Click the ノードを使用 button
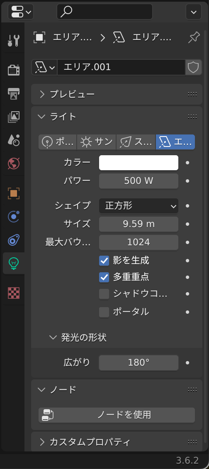The width and height of the screenshot is (209, 469). pos(117,415)
